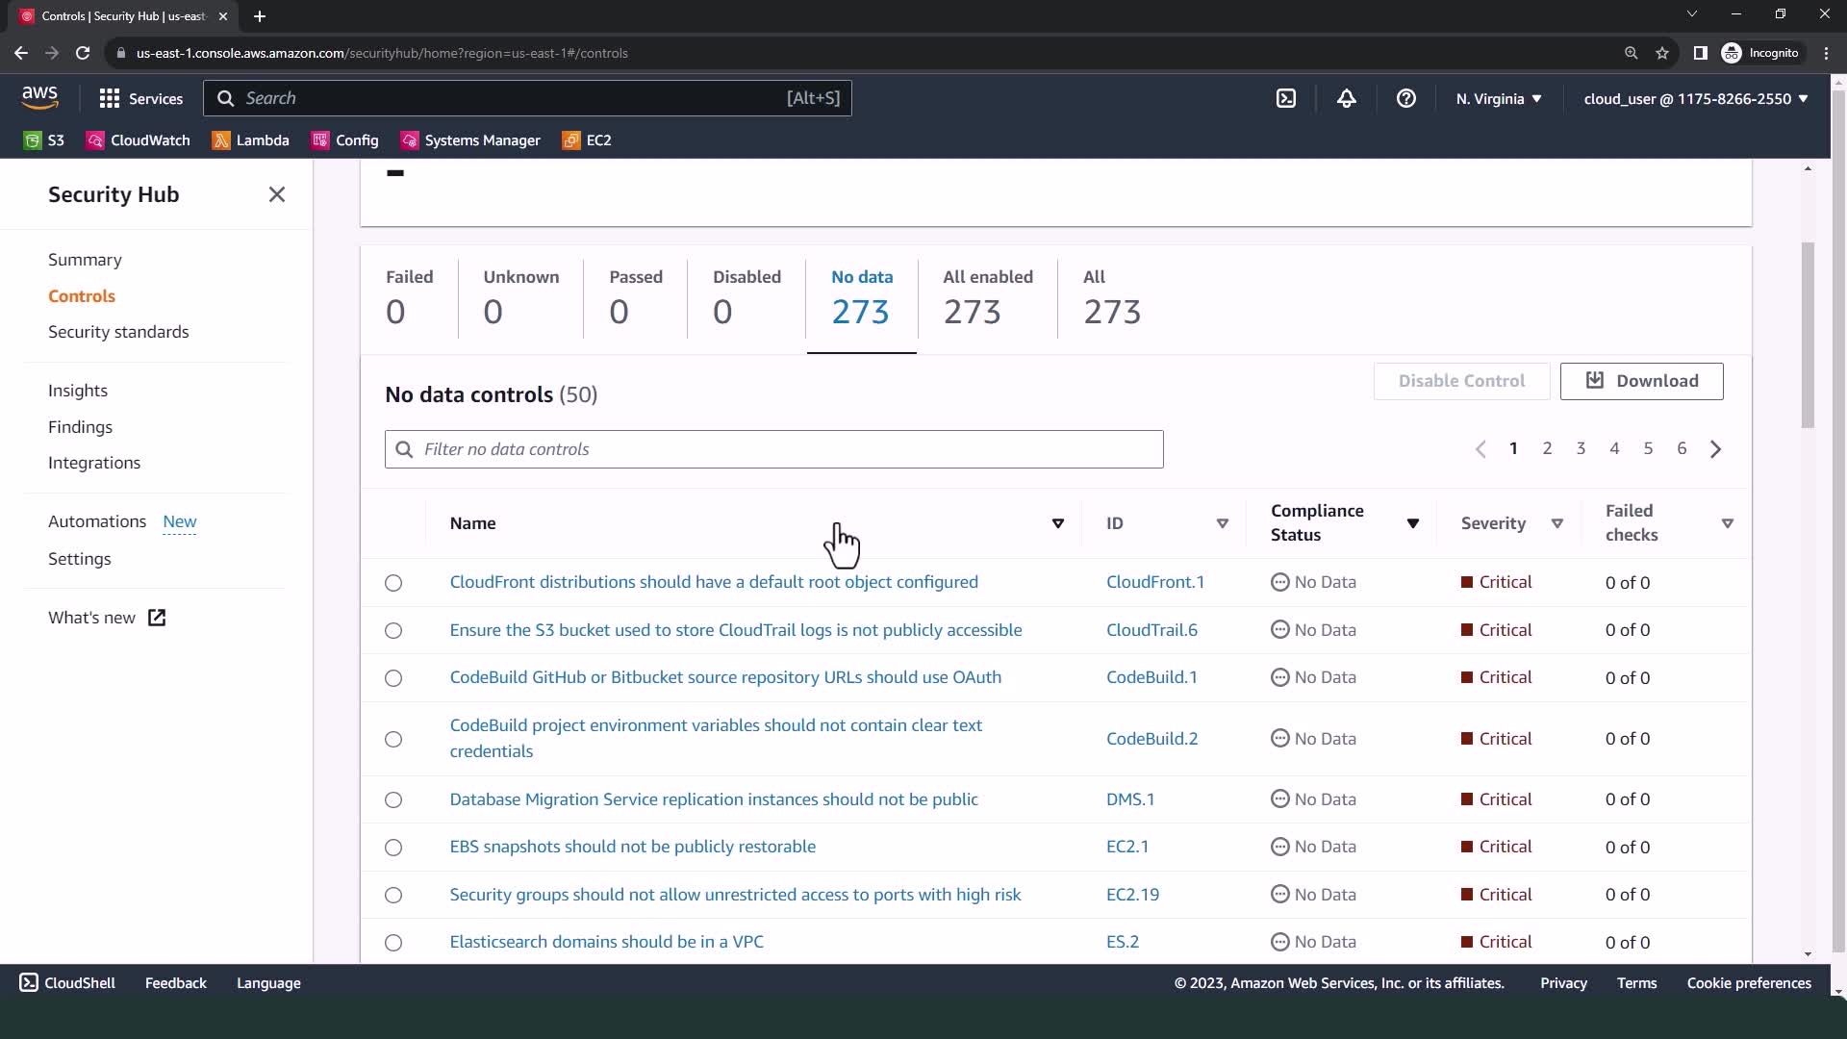
Task: Click the Download button
Action: (1641, 381)
